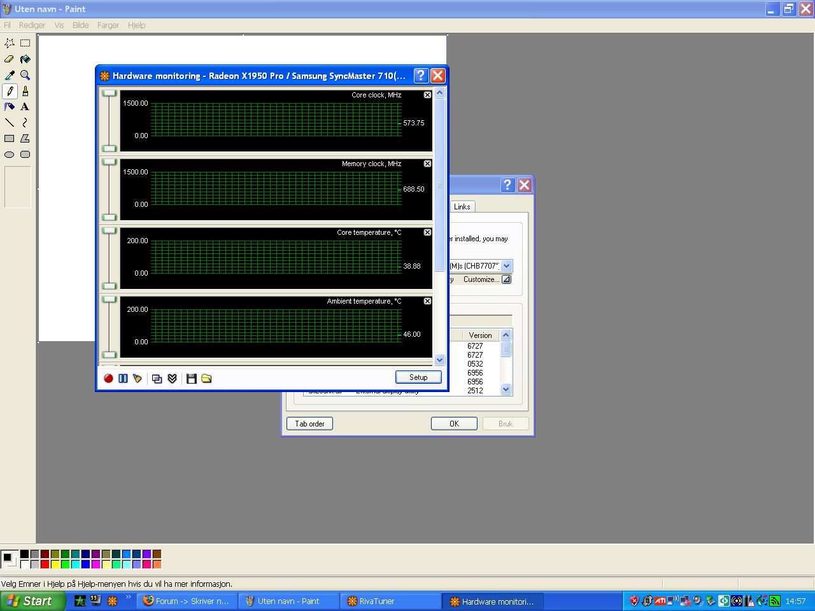
Task: Close the Core temperature graph with its X
Action: [x=427, y=232]
